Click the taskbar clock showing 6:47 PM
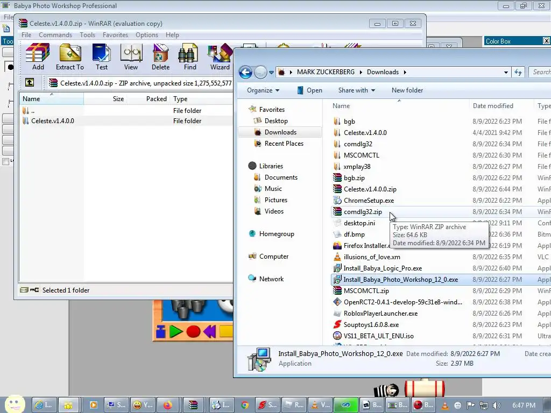The width and height of the screenshot is (551, 413). [524, 405]
